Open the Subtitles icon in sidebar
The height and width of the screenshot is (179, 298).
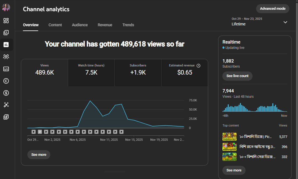pos(6,69)
